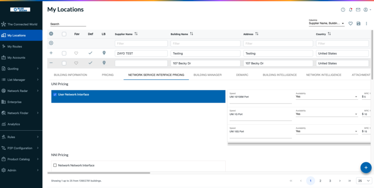Click the default checkmark in ZAYO TEST row

coord(90,53)
